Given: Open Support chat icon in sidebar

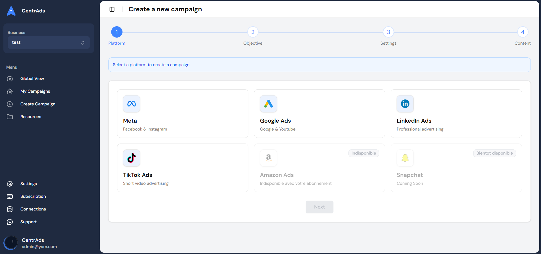Looking at the screenshot, I should 10,222.
